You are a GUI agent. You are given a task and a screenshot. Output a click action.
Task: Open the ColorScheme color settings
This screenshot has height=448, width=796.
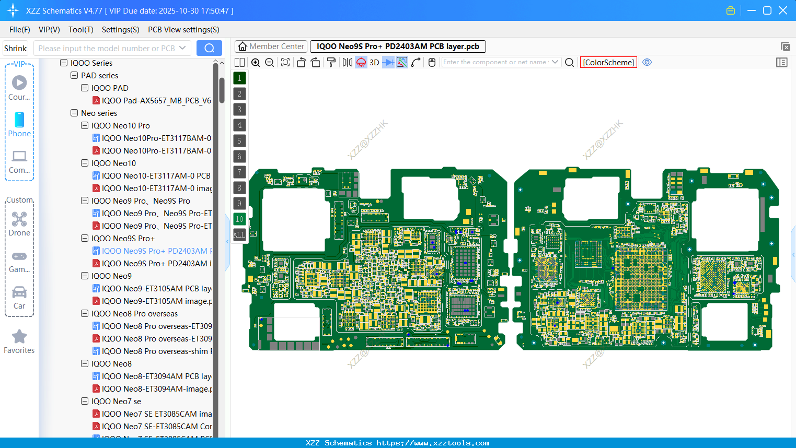(608, 62)
